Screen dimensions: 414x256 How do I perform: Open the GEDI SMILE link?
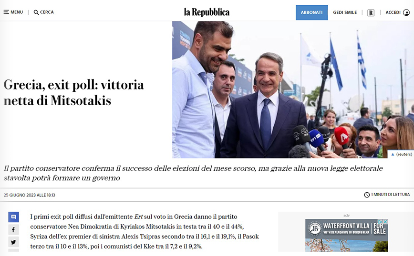click(345, 12)
